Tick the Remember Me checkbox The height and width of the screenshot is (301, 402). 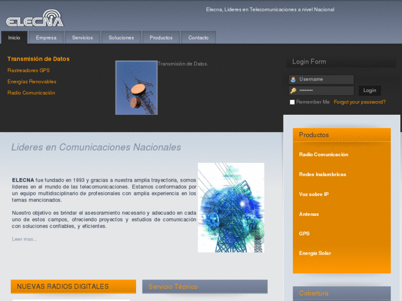pyautogui.click(x=292, y=102)
